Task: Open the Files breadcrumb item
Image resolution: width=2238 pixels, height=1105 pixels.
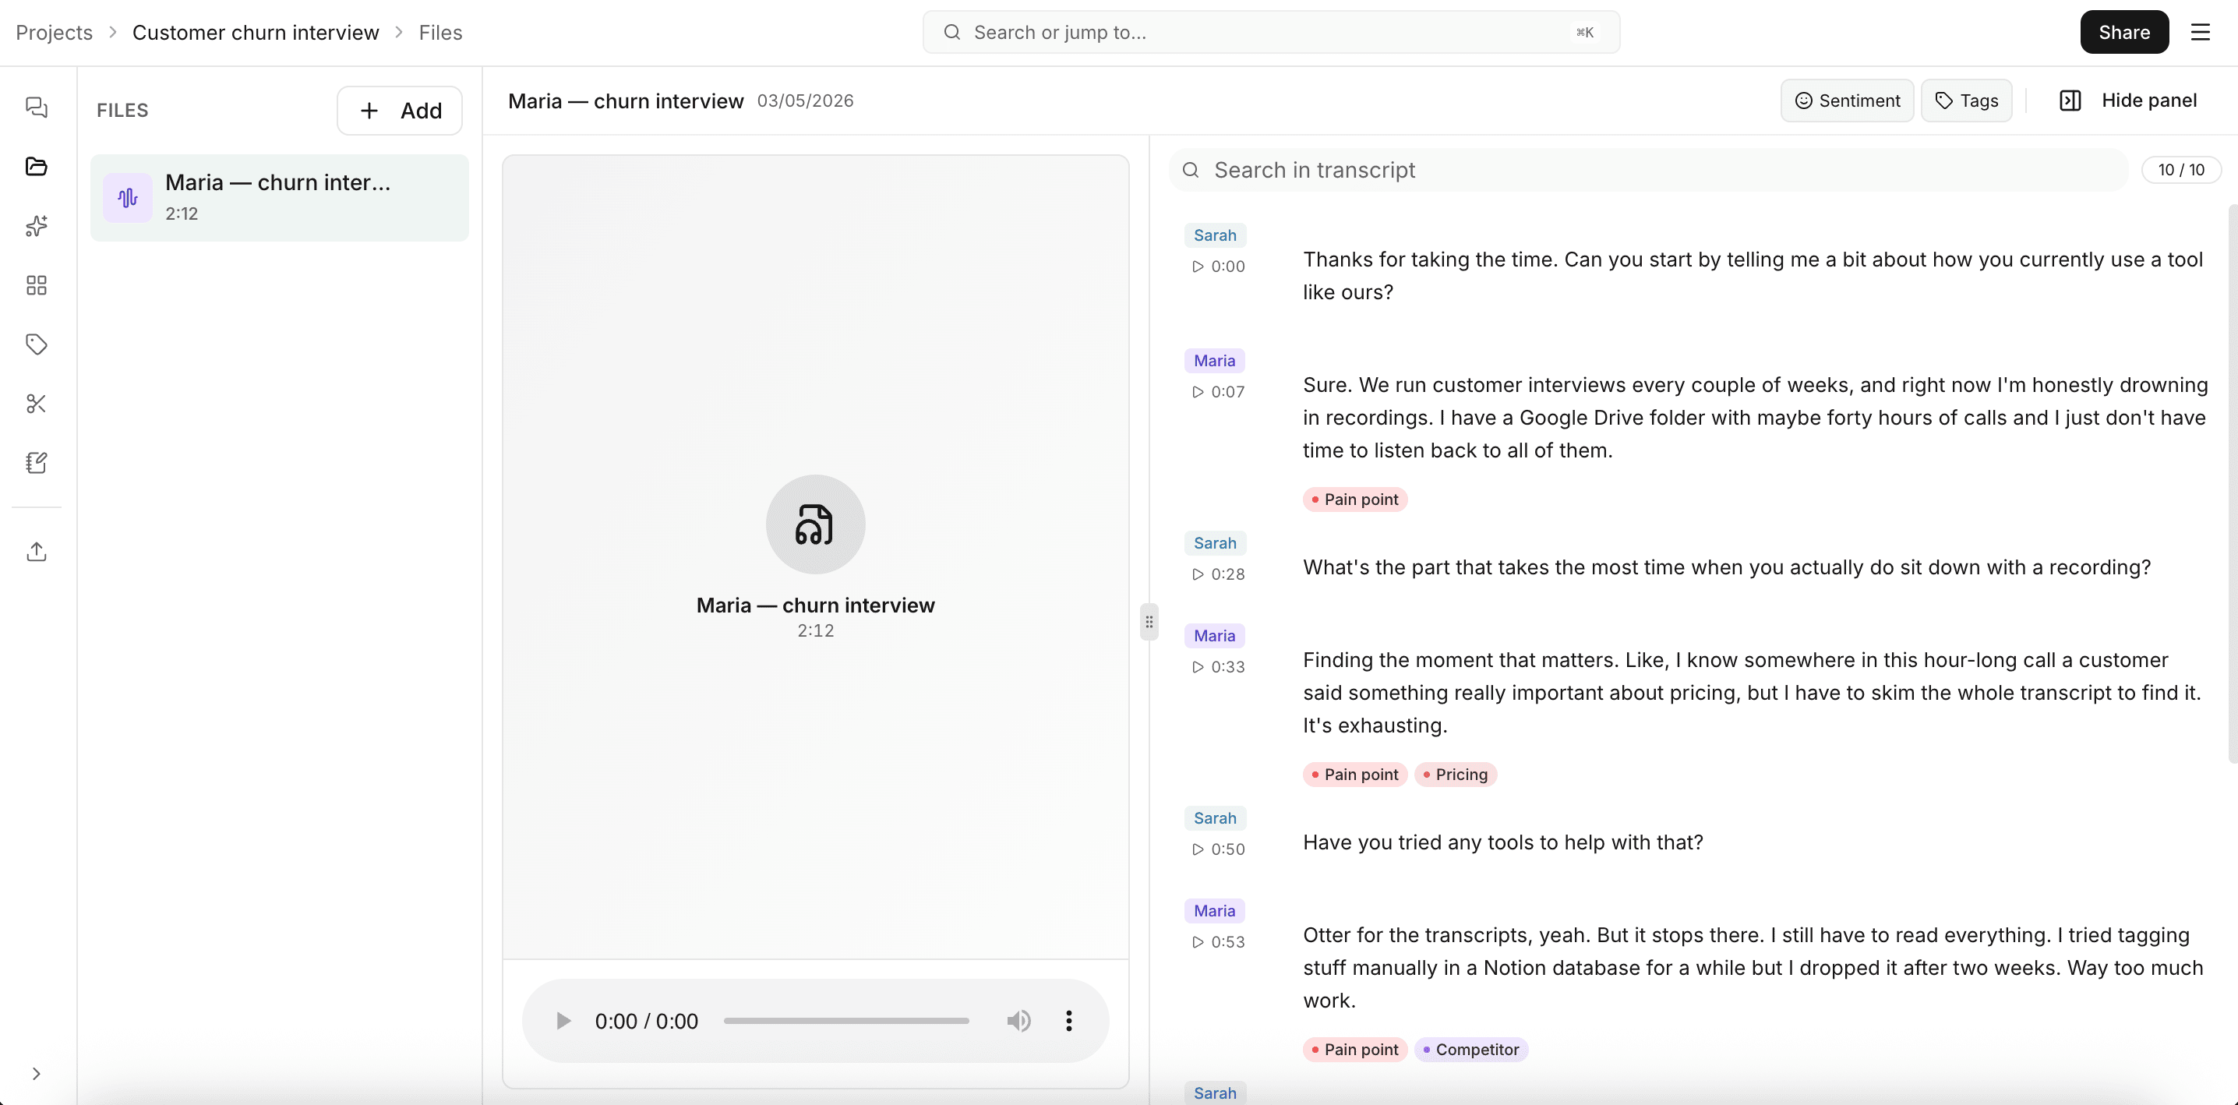Action: [x=440, y=32]
